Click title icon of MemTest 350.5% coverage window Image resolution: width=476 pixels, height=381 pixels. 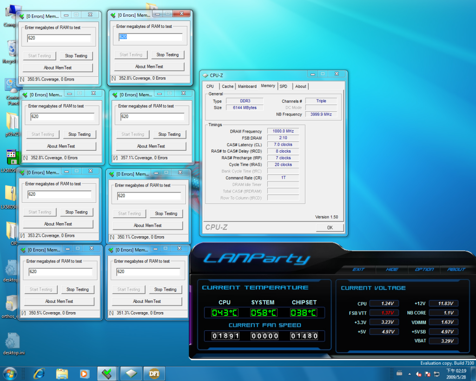point(23,250)
